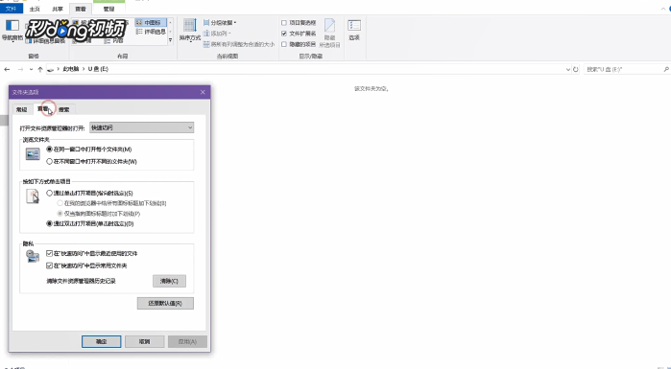Click 此电脑 in the address path
Viewport: 671px width, 369px height.
(x=71, y=69)
